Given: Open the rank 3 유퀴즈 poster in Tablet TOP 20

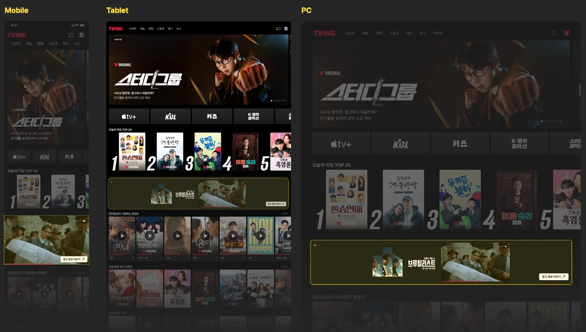Looking at the screenshot, I should 208,152.
